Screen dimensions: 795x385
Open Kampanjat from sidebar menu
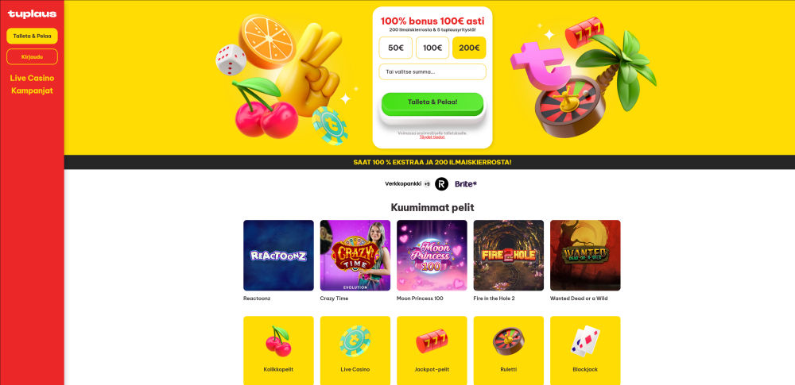click(x=32, y=90)
